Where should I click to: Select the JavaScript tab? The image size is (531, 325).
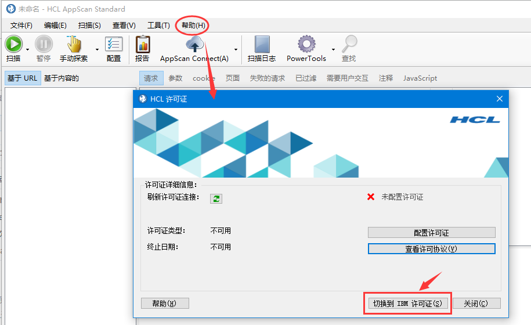coord(420,78)
